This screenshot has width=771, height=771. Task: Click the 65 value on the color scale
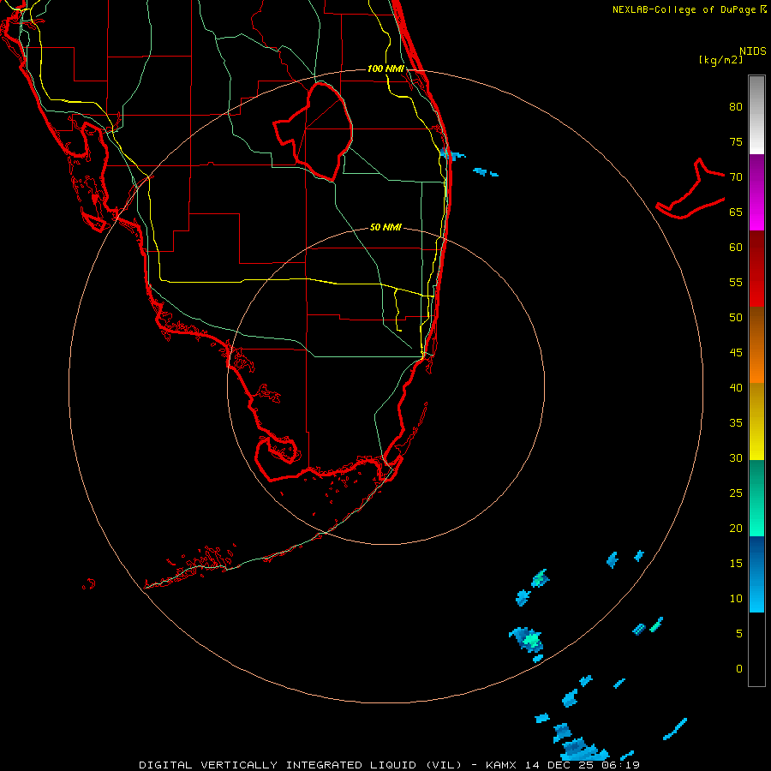[x=736, y=212]
